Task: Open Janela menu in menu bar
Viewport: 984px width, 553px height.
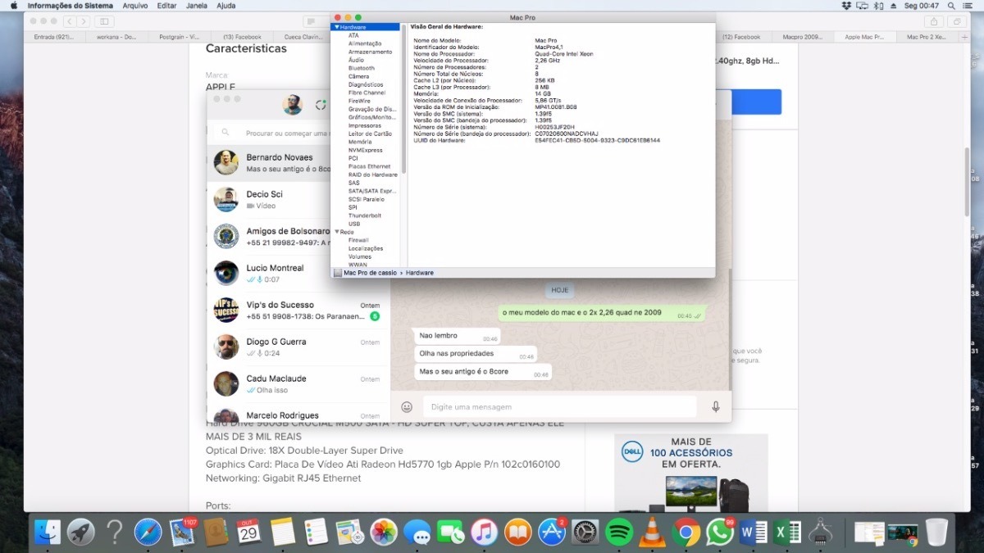Action: coord(197,6)
